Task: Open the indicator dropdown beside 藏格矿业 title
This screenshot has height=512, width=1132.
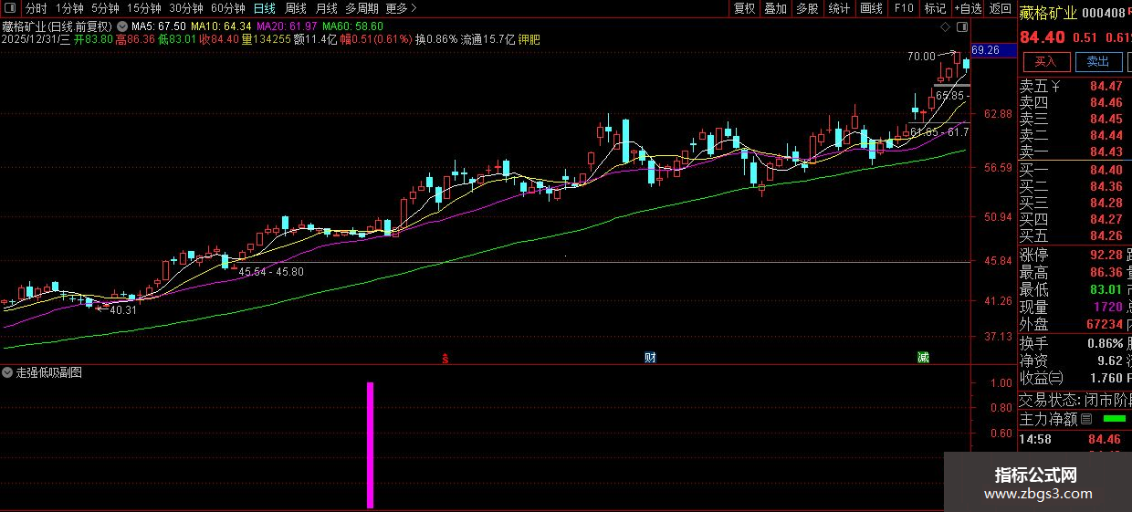Action: [x=122, y=26]
